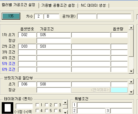Select the D06 field in 브릿지가공 절단부
This screenshot has width=138, height=114.
pyautogui.click(x=27, y=84)
